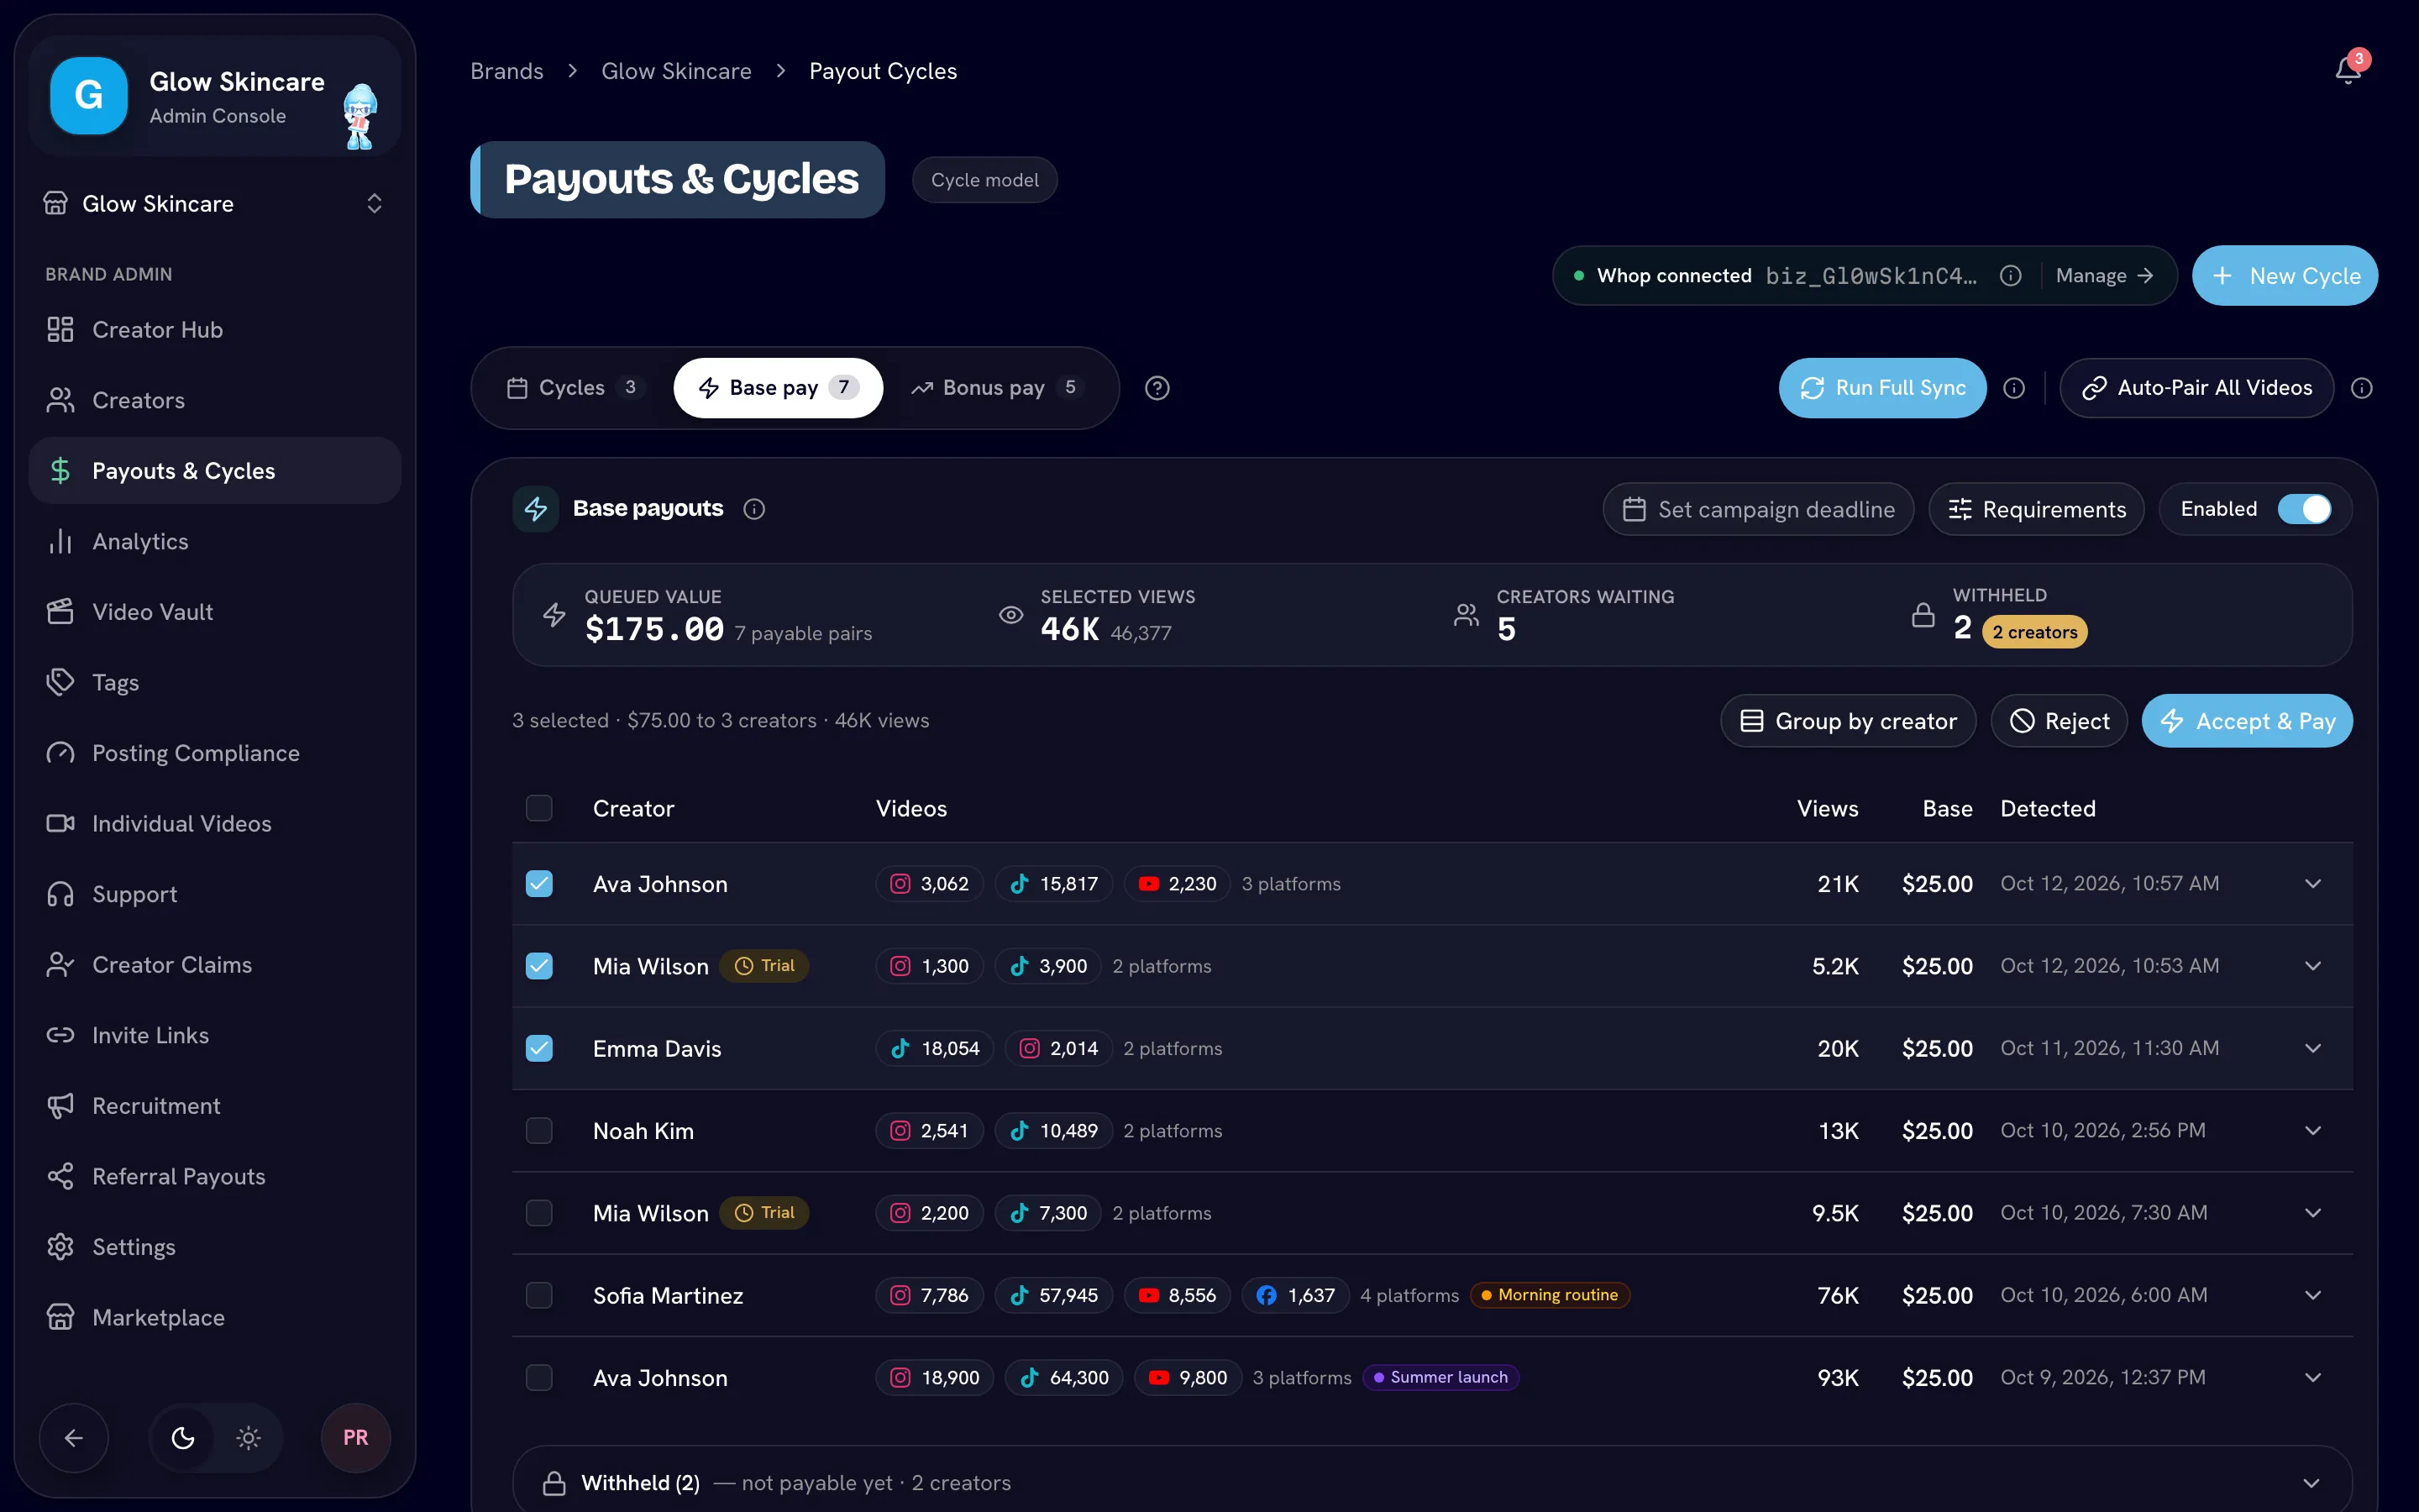Click the info icon beside Run Full Sync
The width and height of the screenshot is (2419, 1512).
click(2014, 388)
